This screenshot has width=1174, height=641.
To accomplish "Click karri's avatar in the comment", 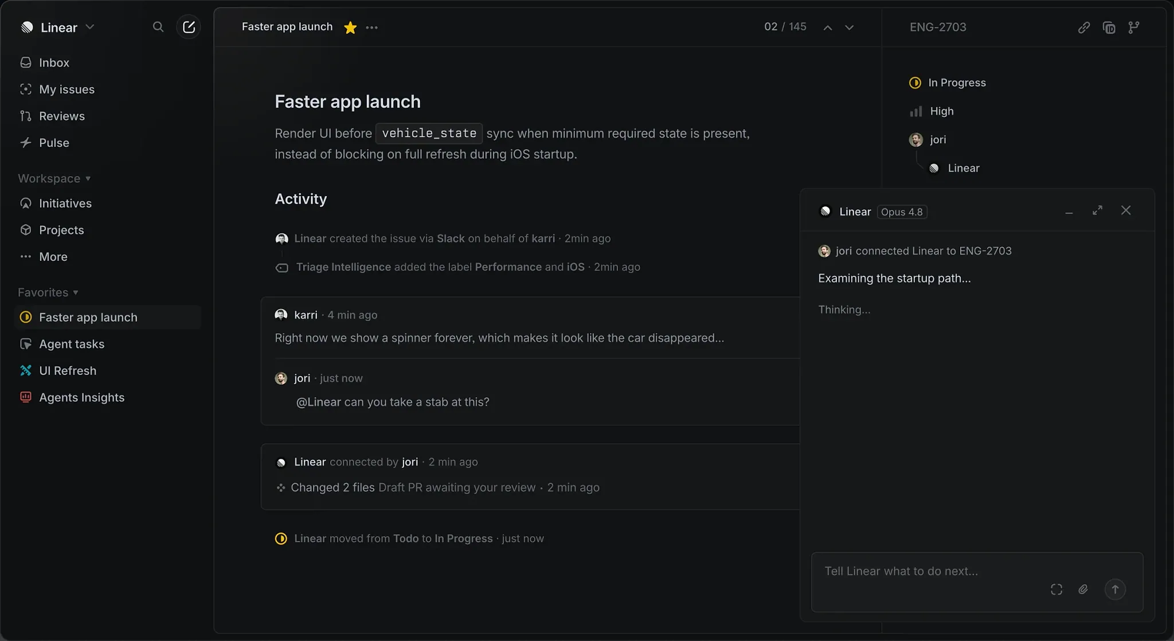I will (x=281, y=315).
